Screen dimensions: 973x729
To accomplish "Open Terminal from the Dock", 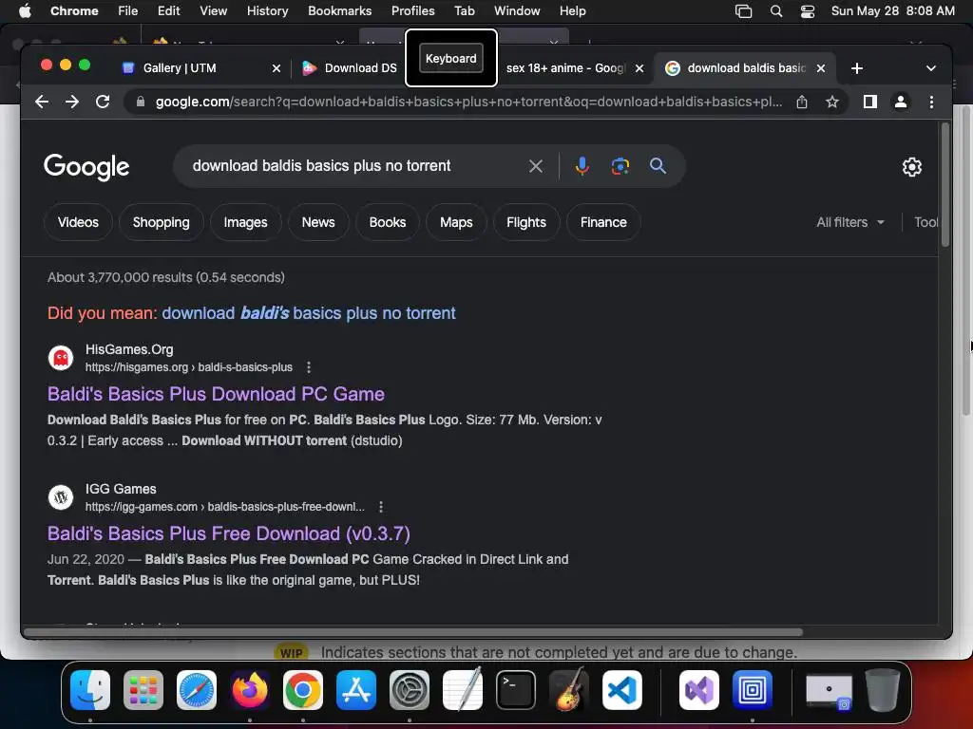I will (x=516, y=690).
